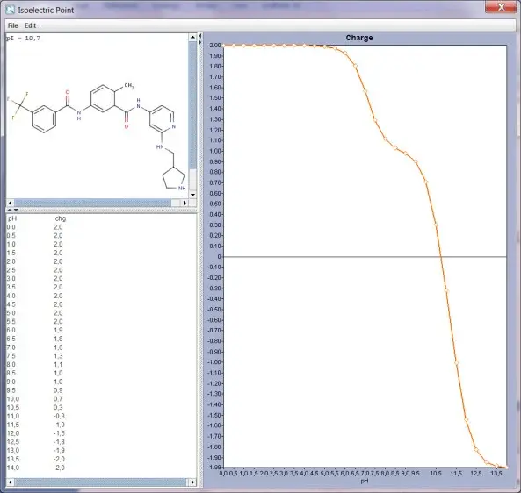Image resolution: width=521 pixels, height=493 pixels.
Task: Click charge value 1,6 in table
Action: (58, 347)
